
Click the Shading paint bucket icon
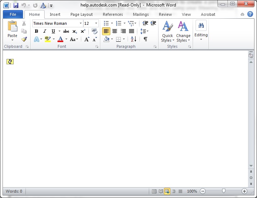(x=106, y=39)
